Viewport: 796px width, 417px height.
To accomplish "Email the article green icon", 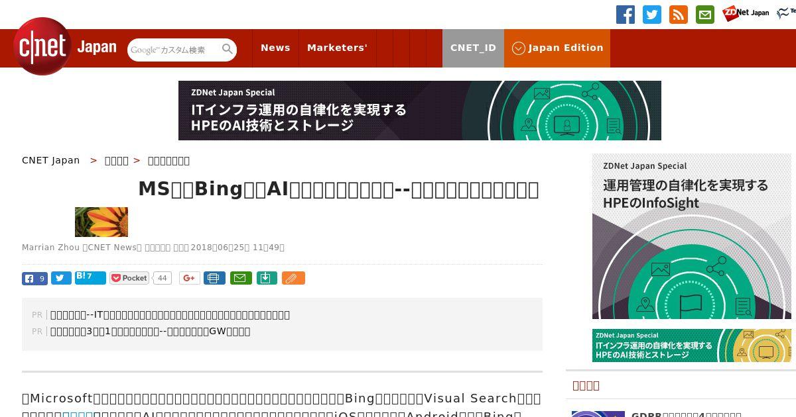I will click(241, 278).
